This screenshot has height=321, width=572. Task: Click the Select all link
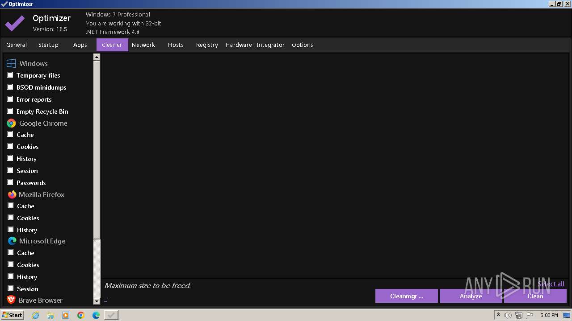[551, 284]
